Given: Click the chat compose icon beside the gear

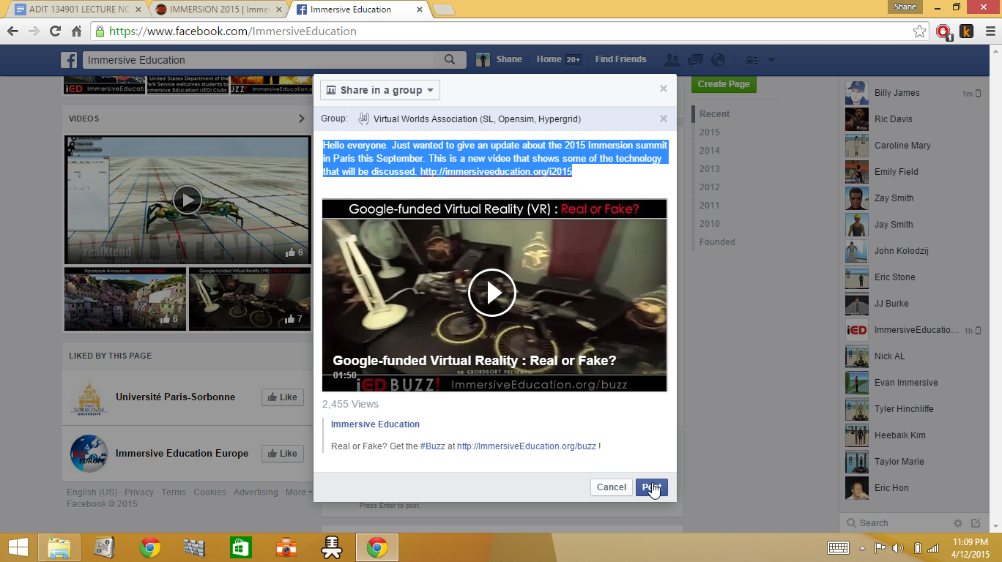Looking at the screenshot, I should (976, 523).
